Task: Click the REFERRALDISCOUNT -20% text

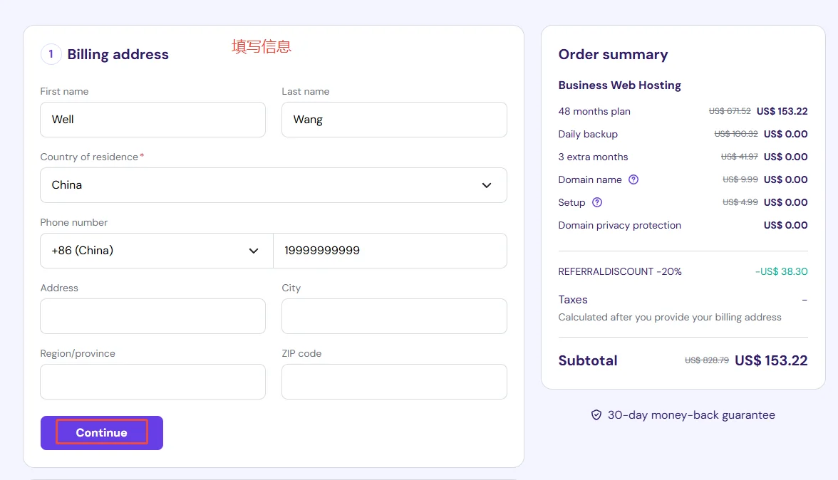Action: [x=620, y=271]
